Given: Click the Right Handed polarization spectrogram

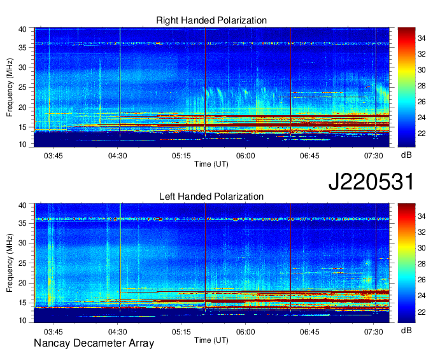Looking at the screenshot, I should 211,87.
